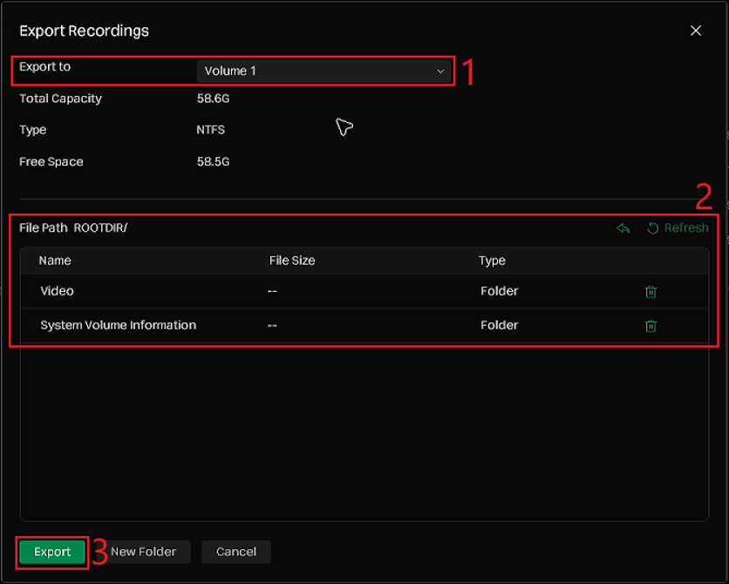Click the Total Capacity value 58.6G
The width and height of the screenshot is (729, 584).
(213, 98)
